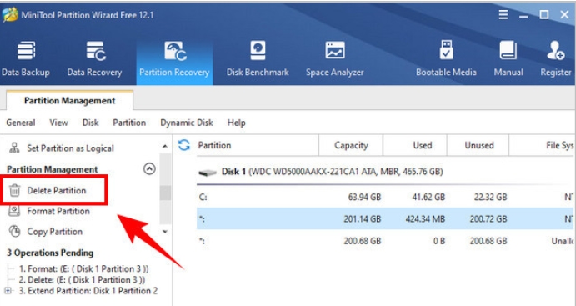576x306 pixels.
Task: Select the Disk 1 WDC header row
Action: click(x=385, y=172)
